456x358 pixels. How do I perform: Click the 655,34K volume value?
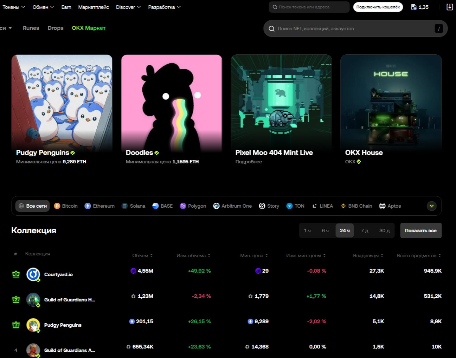[x=143, y=347]
